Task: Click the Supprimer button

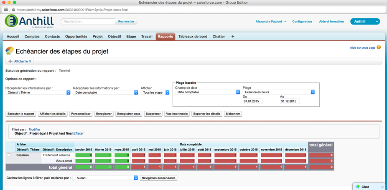Action: click(x=153, y=114)
